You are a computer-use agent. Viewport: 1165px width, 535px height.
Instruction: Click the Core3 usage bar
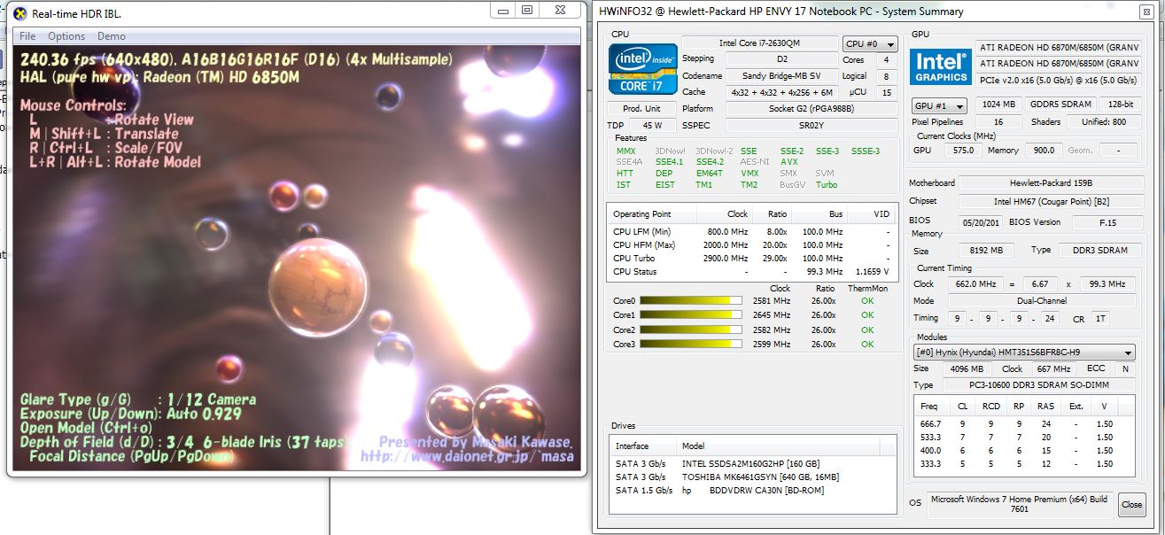pos(691,345)
